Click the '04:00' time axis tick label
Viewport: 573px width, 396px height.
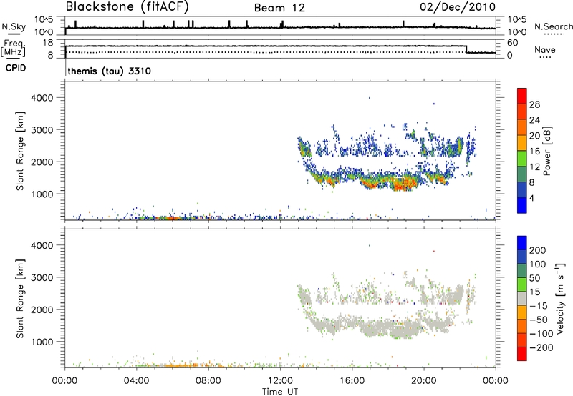tap(137, 381)
